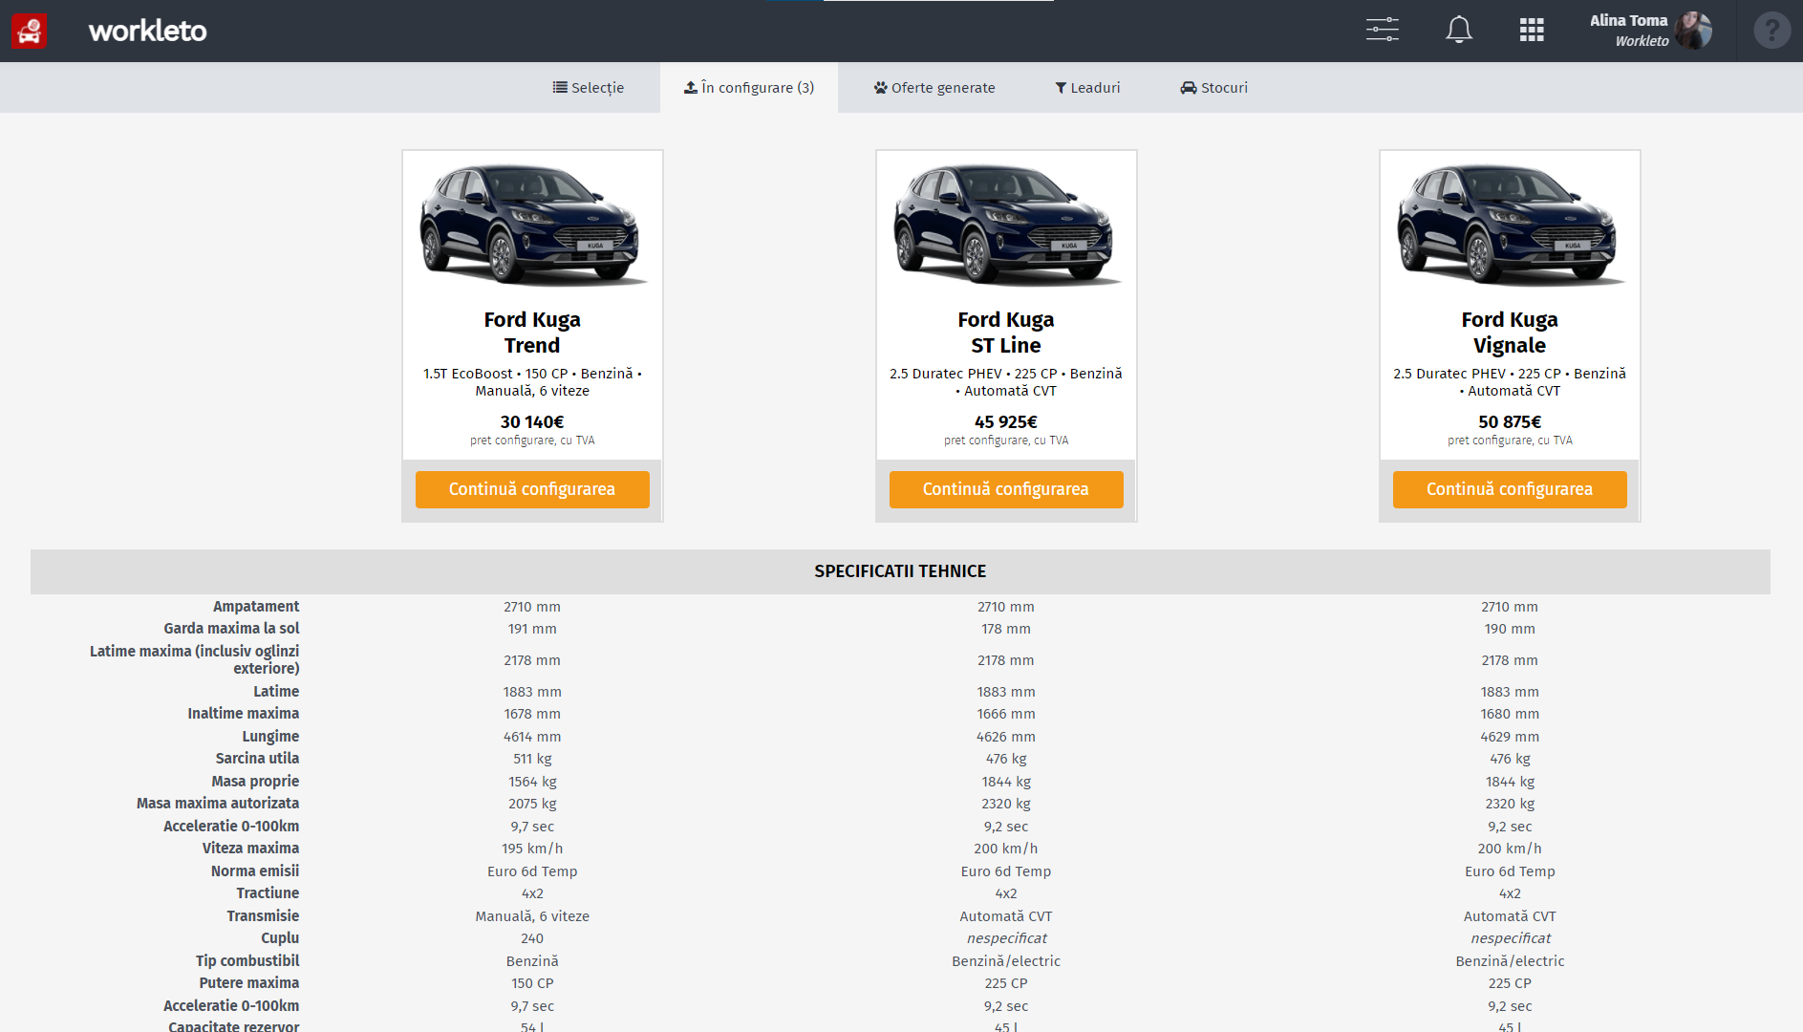The image size is (1803, 1032).
Task: Click the 45 925€ price
Action: click(1006, 421)
